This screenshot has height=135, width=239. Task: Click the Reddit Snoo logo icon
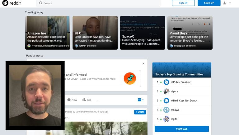5,3
